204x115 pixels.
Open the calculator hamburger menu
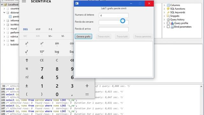tap(24, 1)
